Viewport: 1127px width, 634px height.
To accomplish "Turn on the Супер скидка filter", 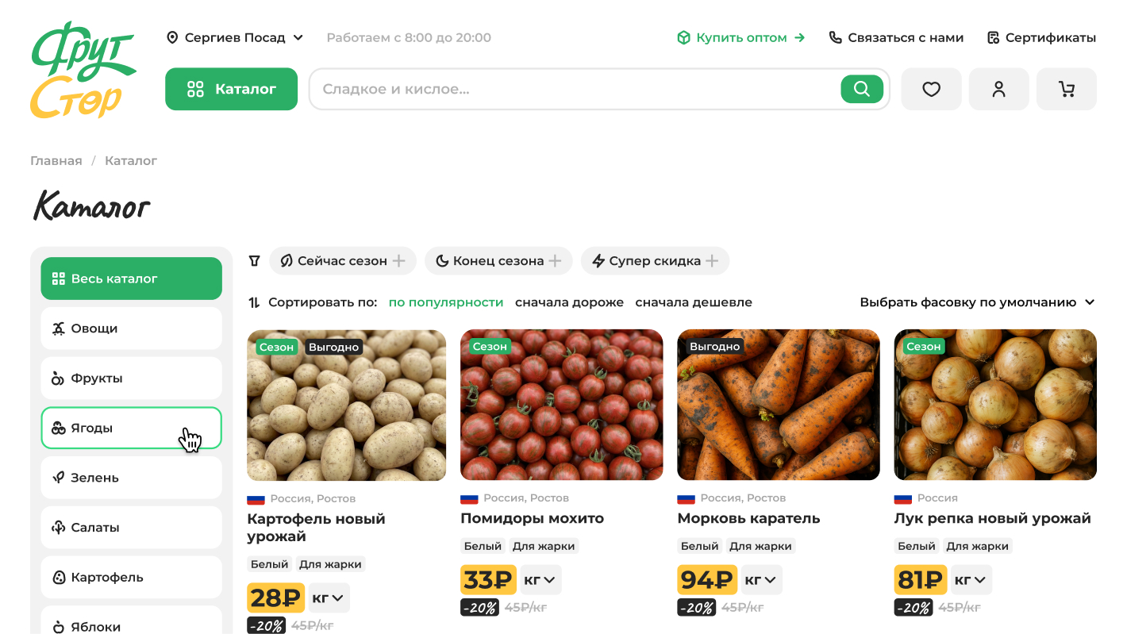I will pos(654,261).
